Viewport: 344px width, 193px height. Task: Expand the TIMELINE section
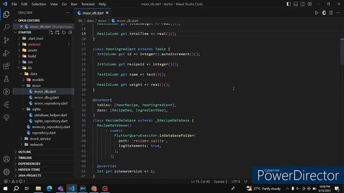coord(43,158)
